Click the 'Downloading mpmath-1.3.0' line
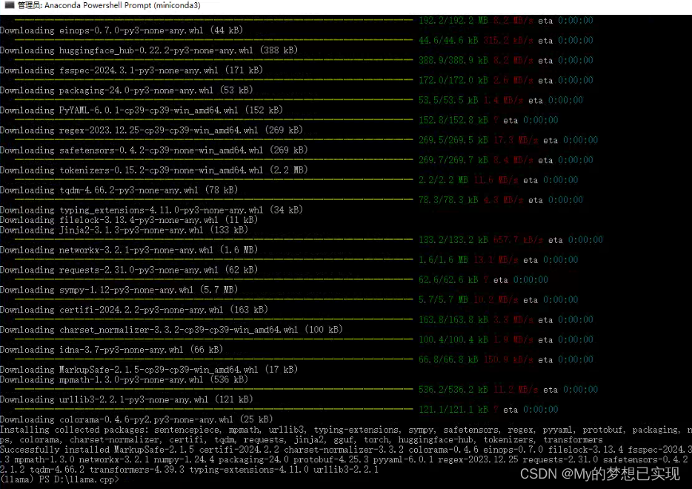692x489 pixels. tap(124, 379)
